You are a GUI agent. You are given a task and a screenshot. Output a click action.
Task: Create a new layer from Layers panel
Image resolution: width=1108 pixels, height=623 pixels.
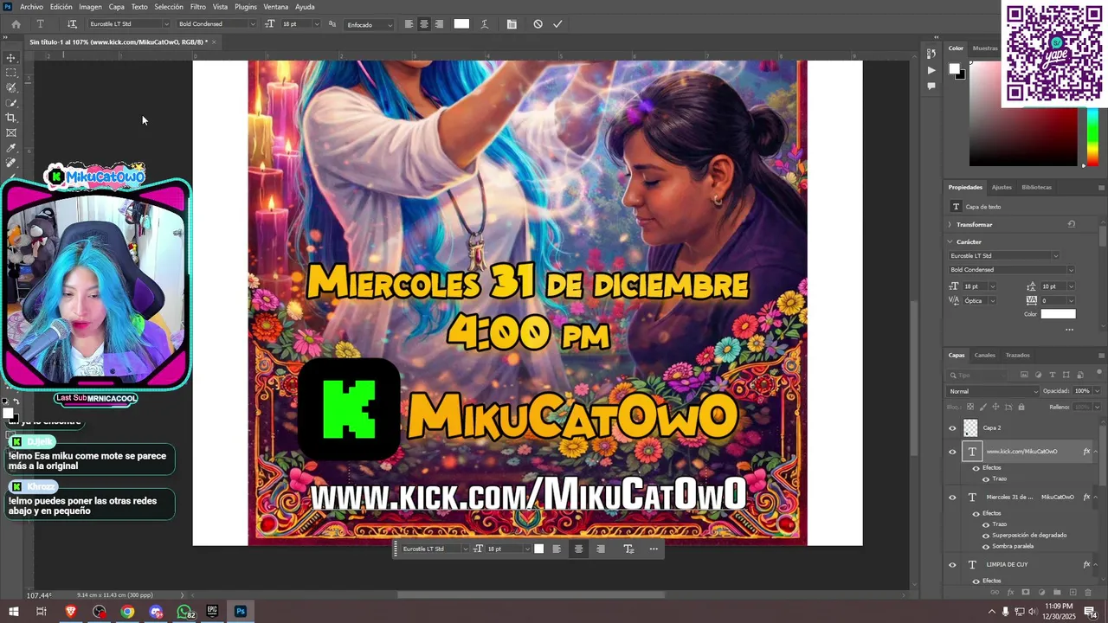pyautogui.click(x=1073, y=593)
